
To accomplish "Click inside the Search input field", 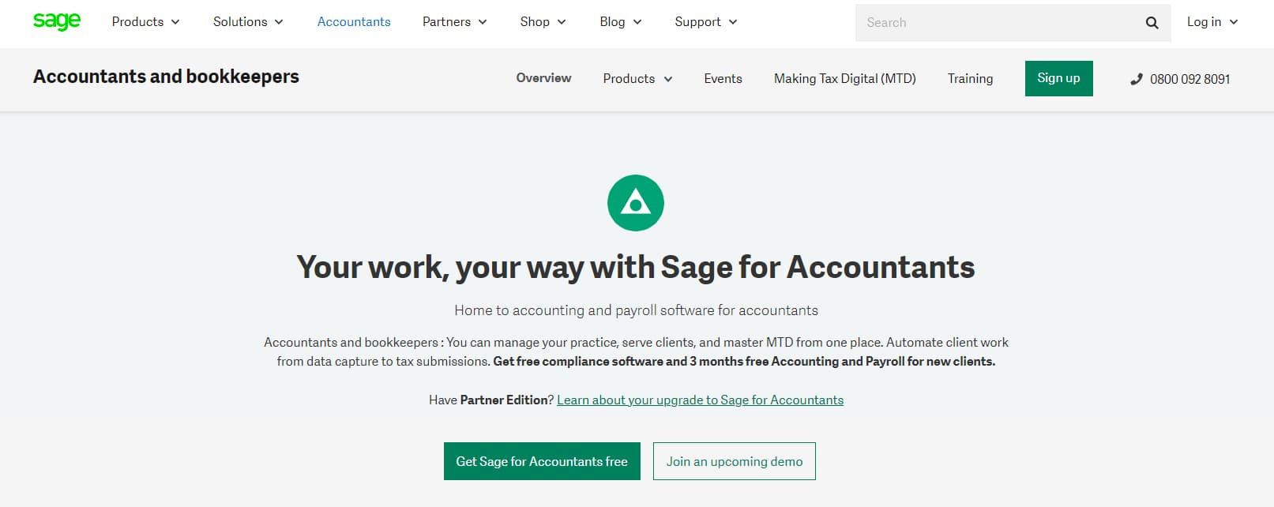I will click(987, 23).
